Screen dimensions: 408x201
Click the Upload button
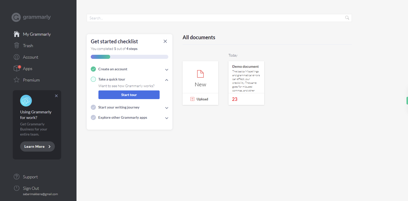[200, 99]
